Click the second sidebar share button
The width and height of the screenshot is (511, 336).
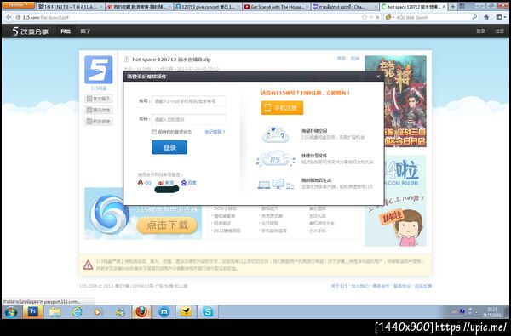(x=99, y=110)
